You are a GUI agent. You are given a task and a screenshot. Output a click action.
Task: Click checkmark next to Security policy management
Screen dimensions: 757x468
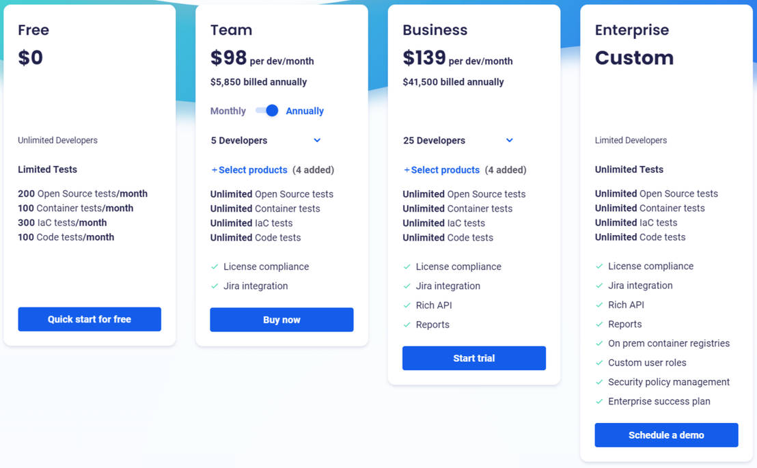click(x=598, y=382)
